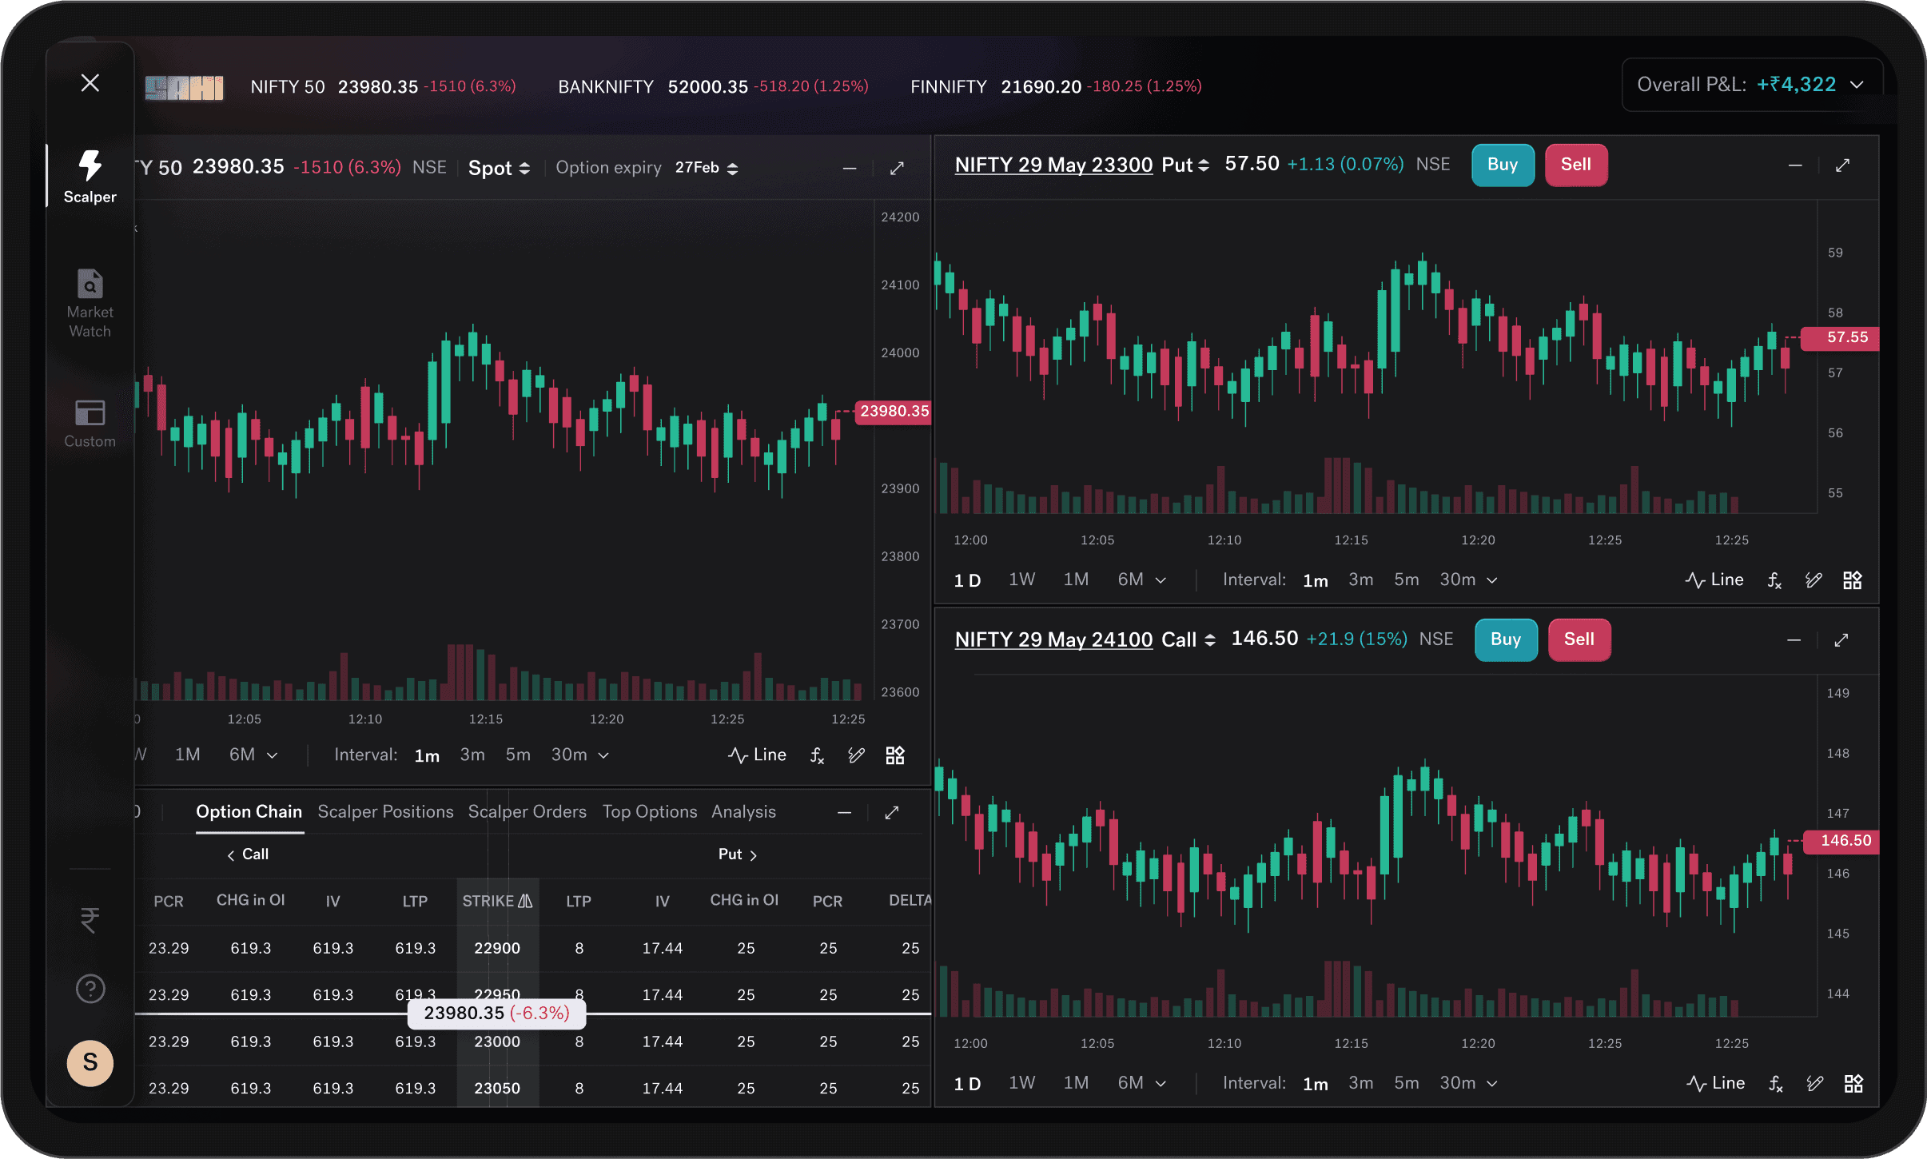The width and height of the screenshot is (1927, 1159).
Task: Click Sell for NIFTY 29 May 24100 Call
Action: tap(1579, 639)
